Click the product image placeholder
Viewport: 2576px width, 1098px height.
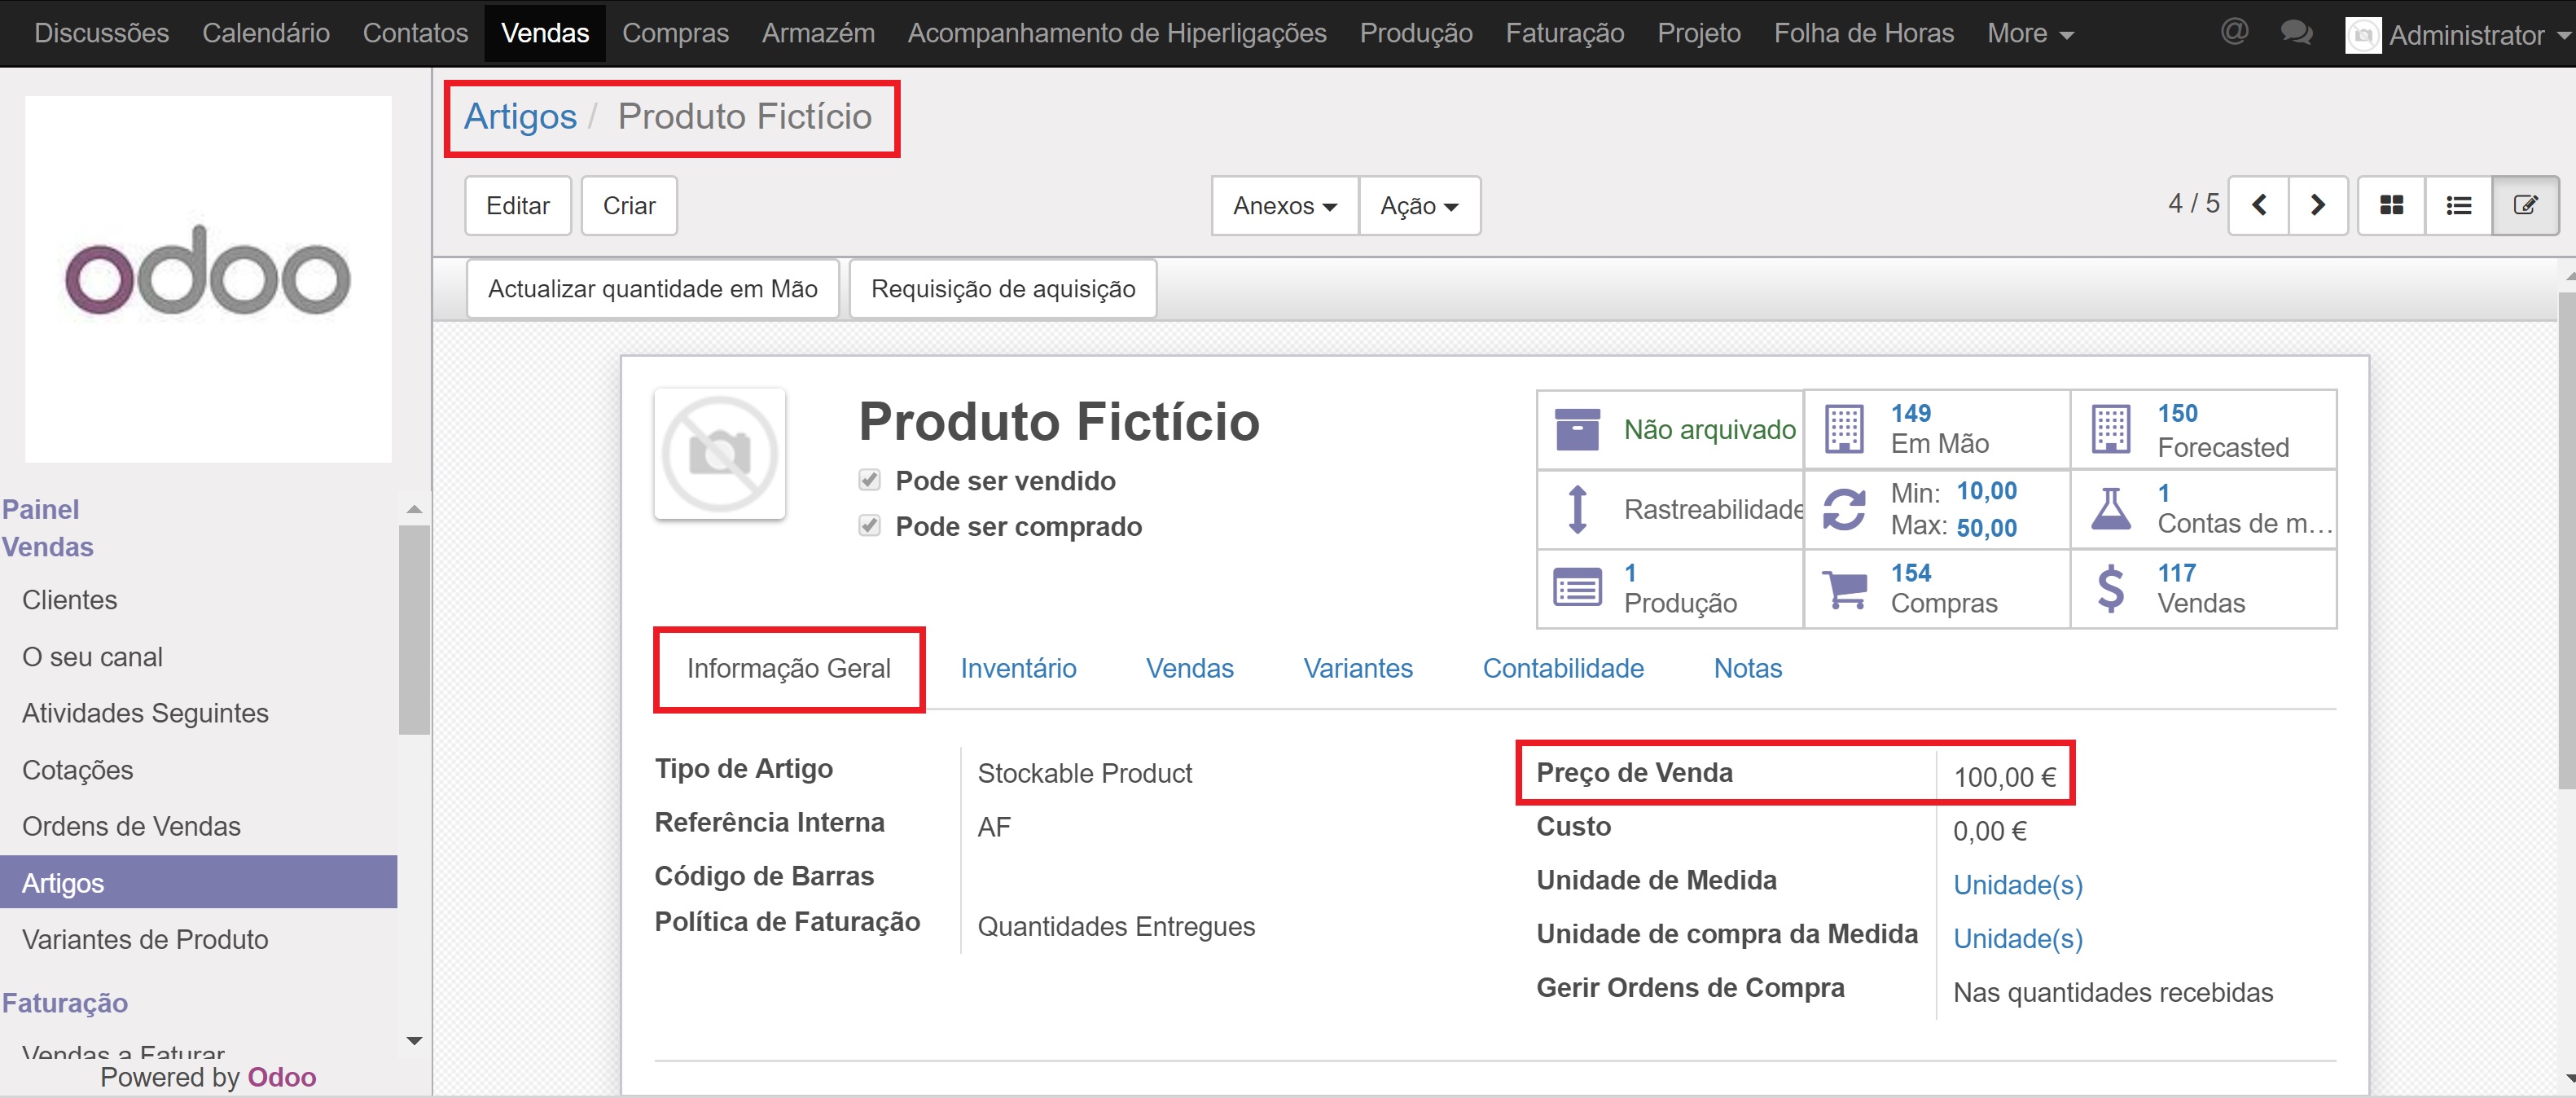coord(719,454)
